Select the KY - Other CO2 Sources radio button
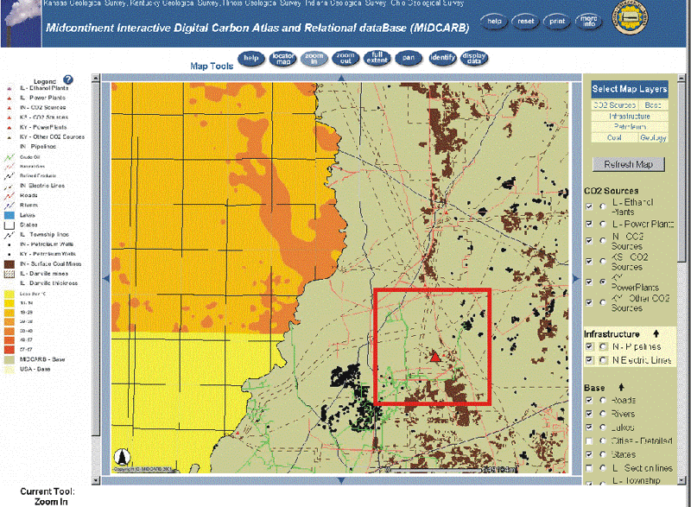The height and width of the screenshot is (507, 691). pos(603,302)
